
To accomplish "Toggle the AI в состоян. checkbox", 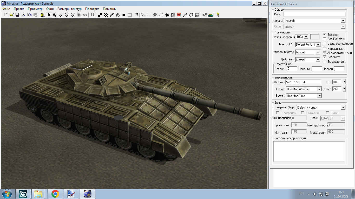I will point(324,53).
